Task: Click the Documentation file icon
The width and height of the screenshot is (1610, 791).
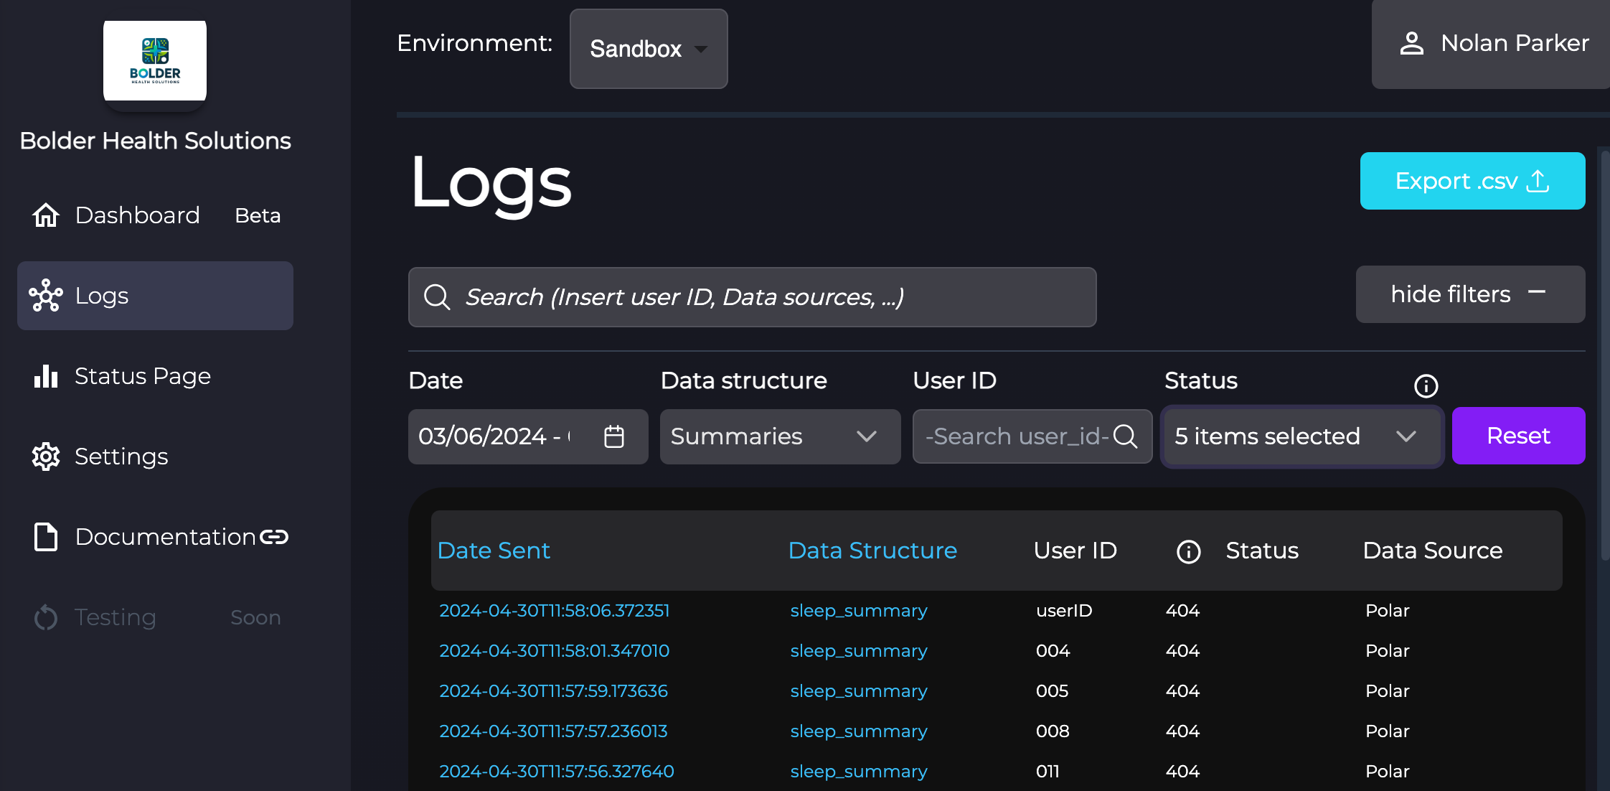Action: coord(46,537)
